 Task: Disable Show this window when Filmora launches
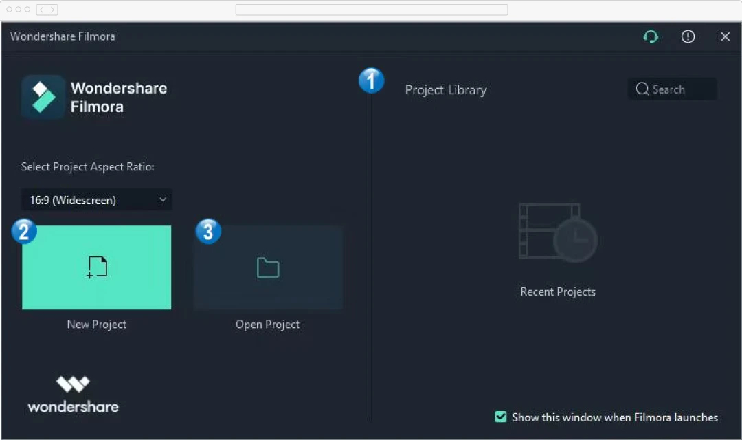pyautogui.click(x=500, y=417)
